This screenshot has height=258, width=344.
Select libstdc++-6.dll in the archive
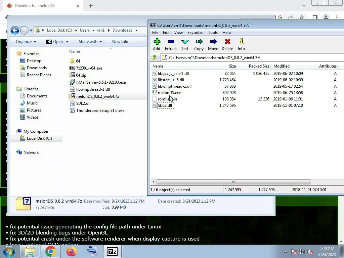click(x=171, y=80)
